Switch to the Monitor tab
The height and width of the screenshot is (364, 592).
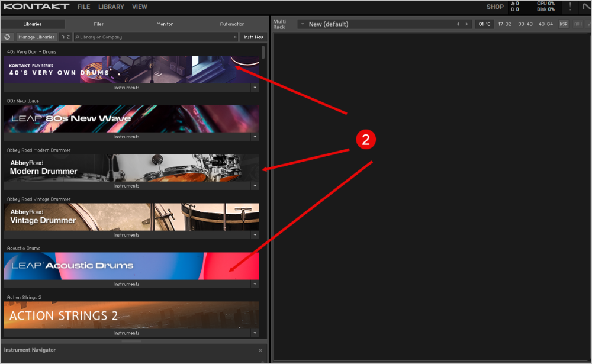pos(165,24)
